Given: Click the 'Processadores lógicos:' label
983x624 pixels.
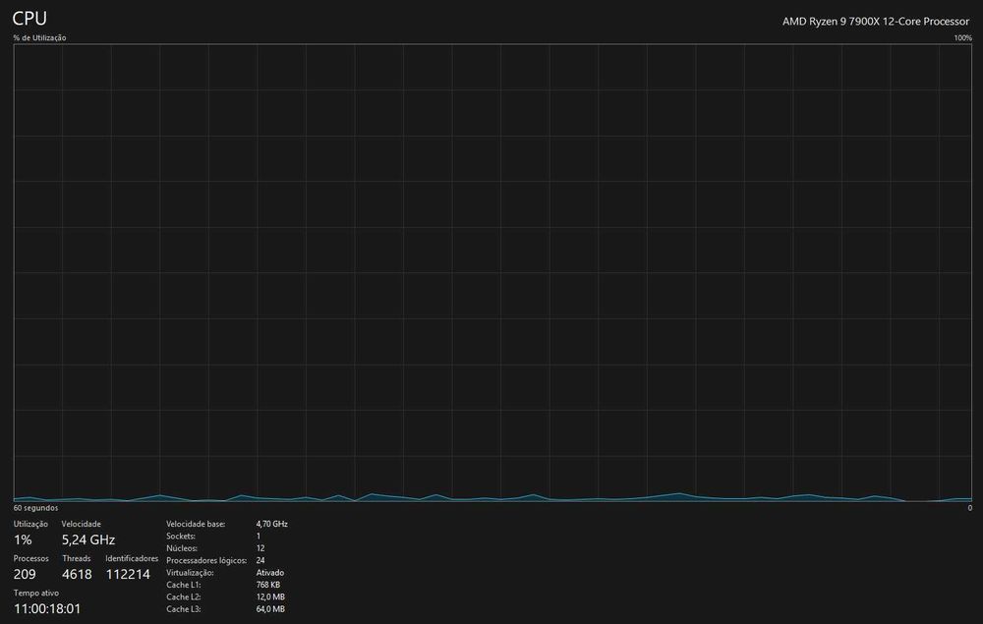Looking at the screenshot, I should pos(206,561).
